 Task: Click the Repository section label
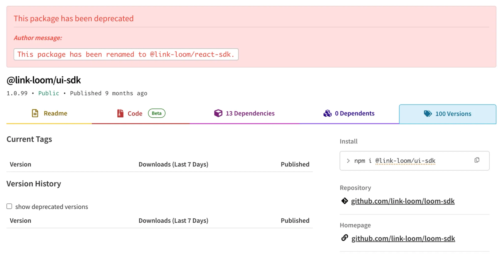[x=355, y=188]
